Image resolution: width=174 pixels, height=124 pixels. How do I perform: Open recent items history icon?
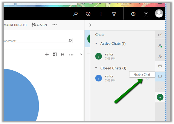click(x=88, y=14)
